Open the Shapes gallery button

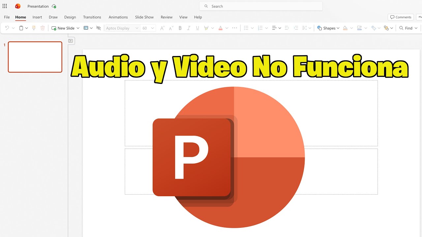click(328, 28)
